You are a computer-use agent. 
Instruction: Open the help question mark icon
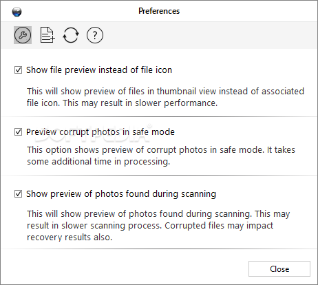point(95,35)
